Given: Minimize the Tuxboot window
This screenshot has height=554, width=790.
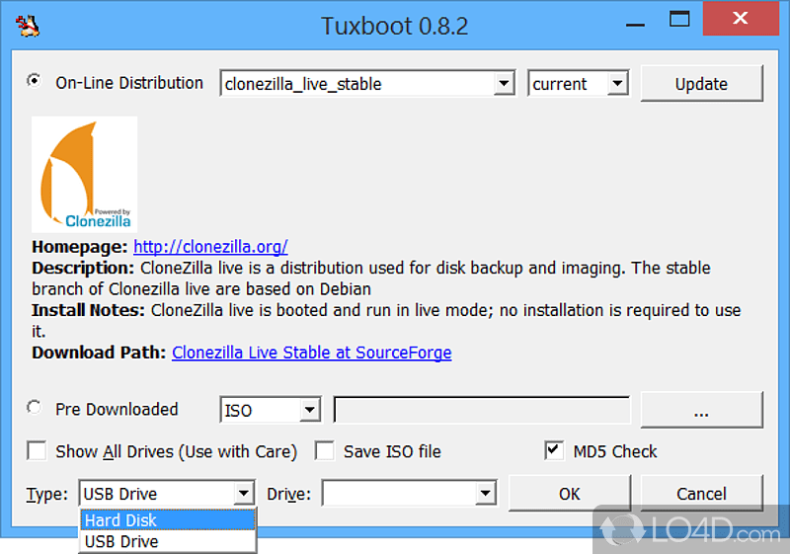Looking at the screenshot, I should pyautogui.click(x=635, y=24).
